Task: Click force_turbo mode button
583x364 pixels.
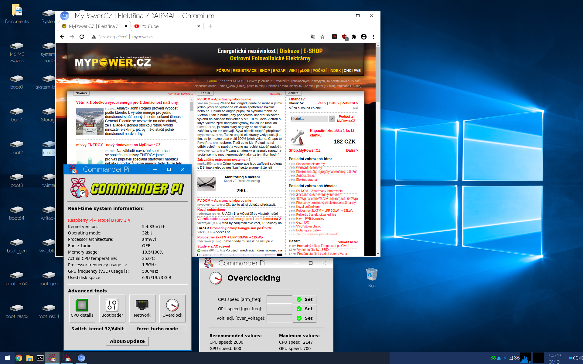Action: click(x=157, y=329)
